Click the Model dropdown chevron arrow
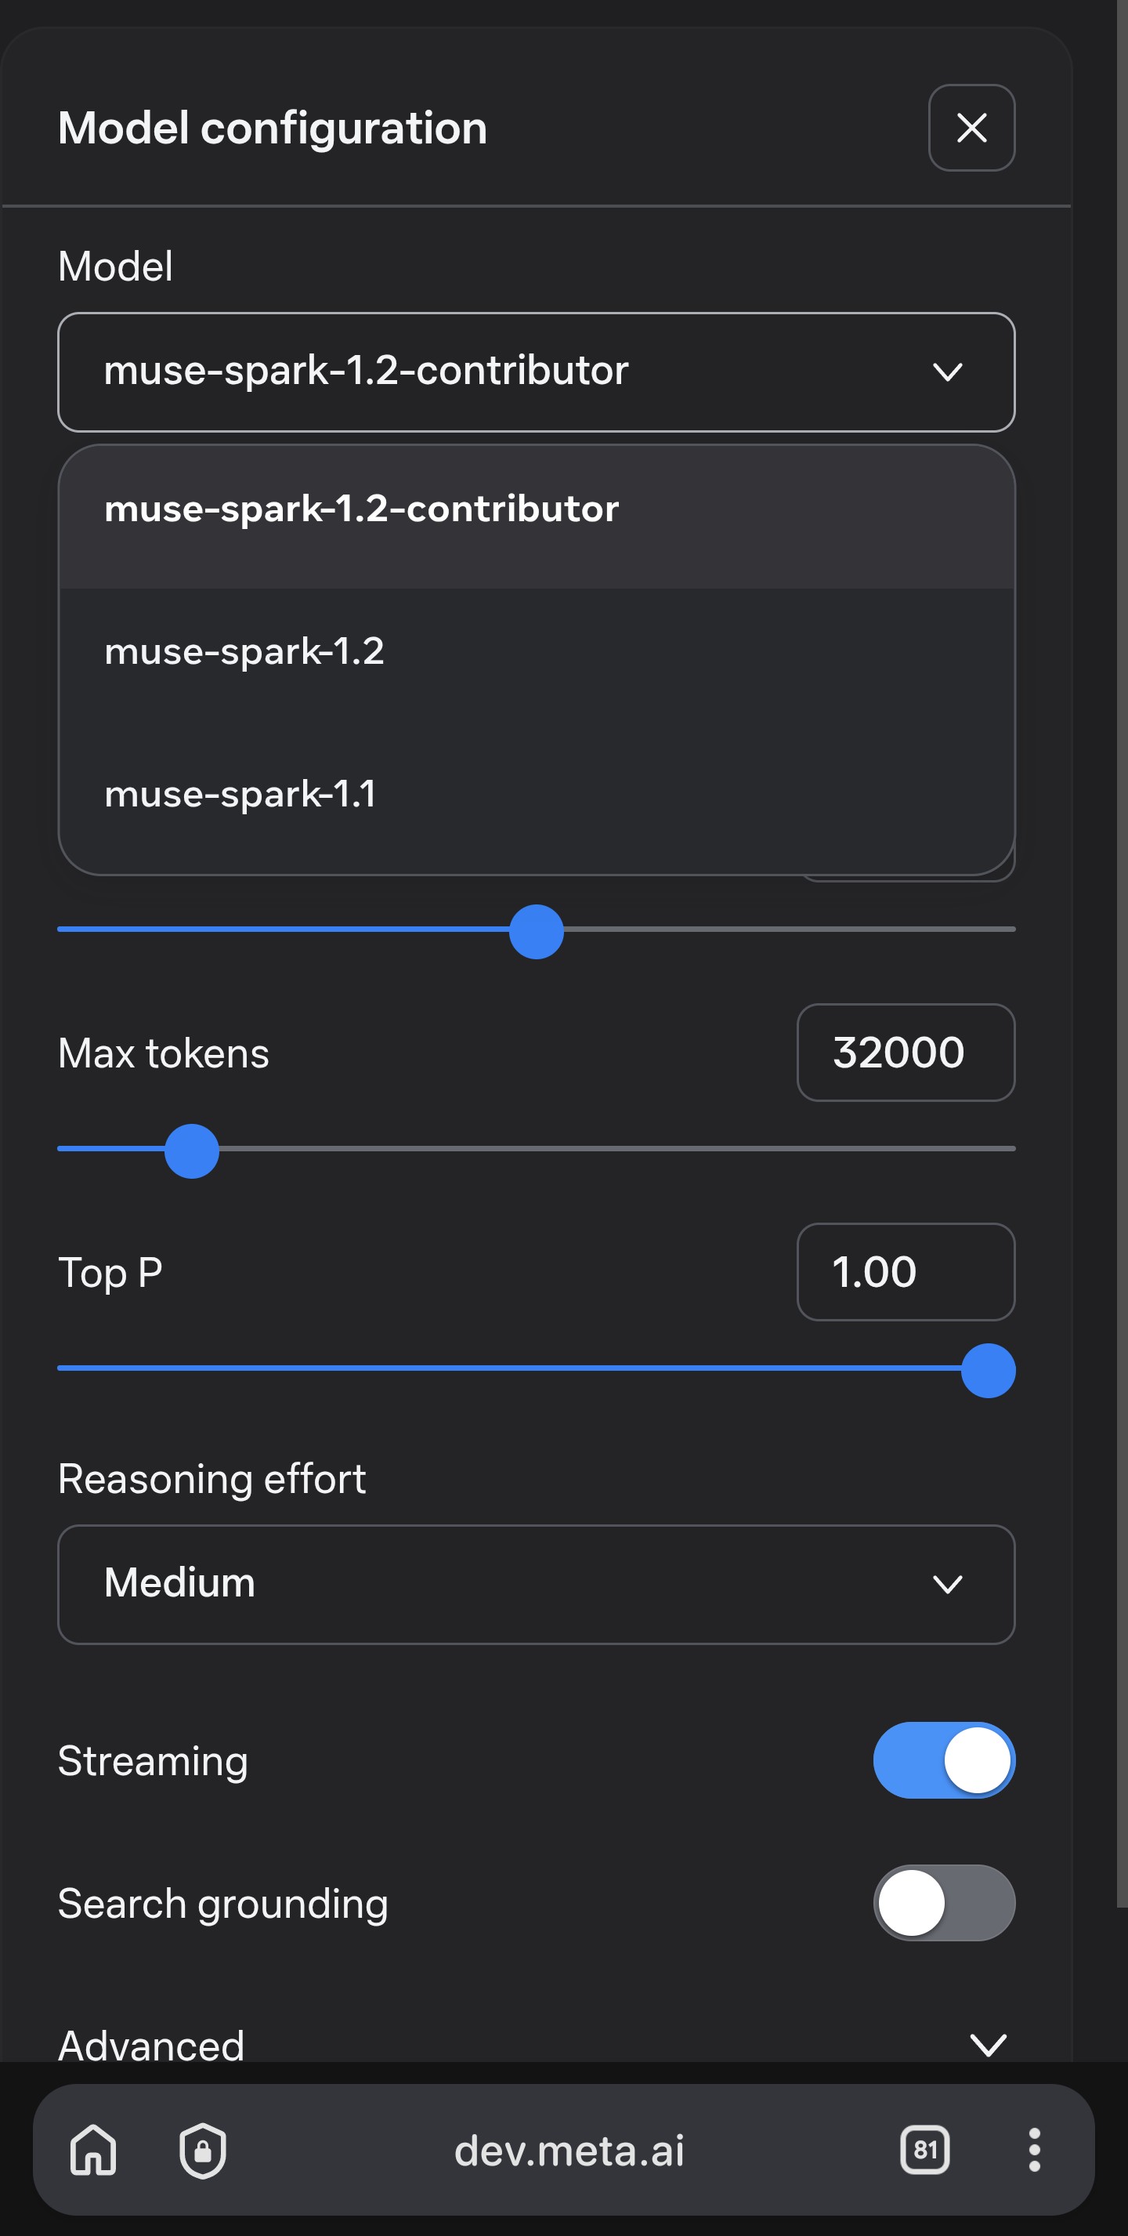Screen dimensions: 1128x2236 (946, 372)
